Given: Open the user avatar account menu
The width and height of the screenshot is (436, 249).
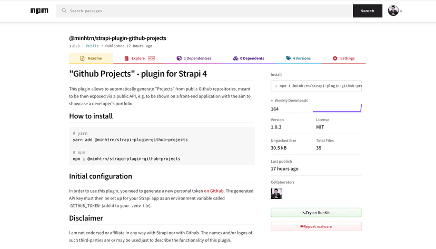Looking at the screenshot, I should (x=393, y=11).
